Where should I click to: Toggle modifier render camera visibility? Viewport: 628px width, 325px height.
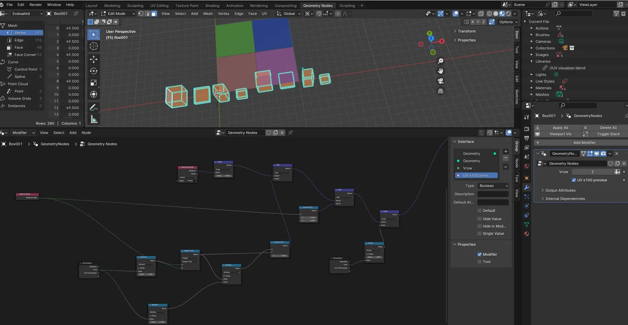coord(603,154)
